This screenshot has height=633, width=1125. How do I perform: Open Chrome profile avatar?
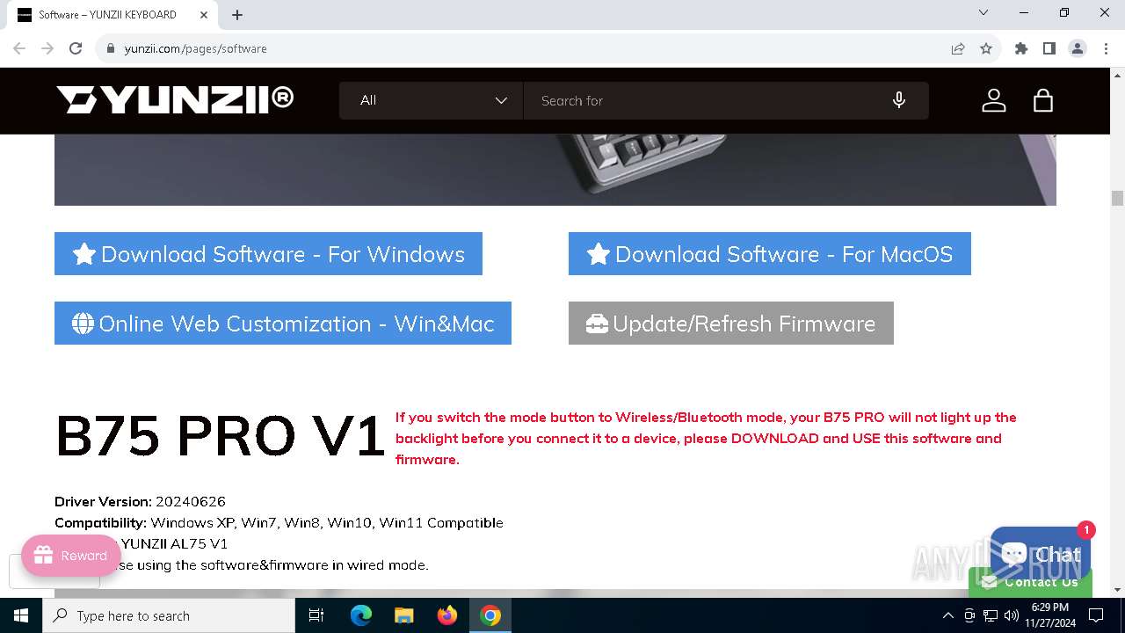pyautogui.click(x=1078, y=48)
